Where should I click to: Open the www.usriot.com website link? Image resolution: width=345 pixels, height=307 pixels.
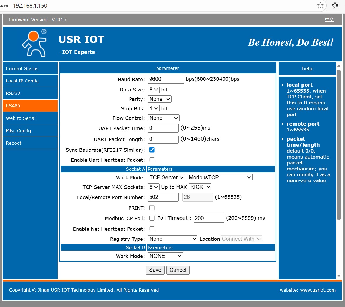click(318, 290)
